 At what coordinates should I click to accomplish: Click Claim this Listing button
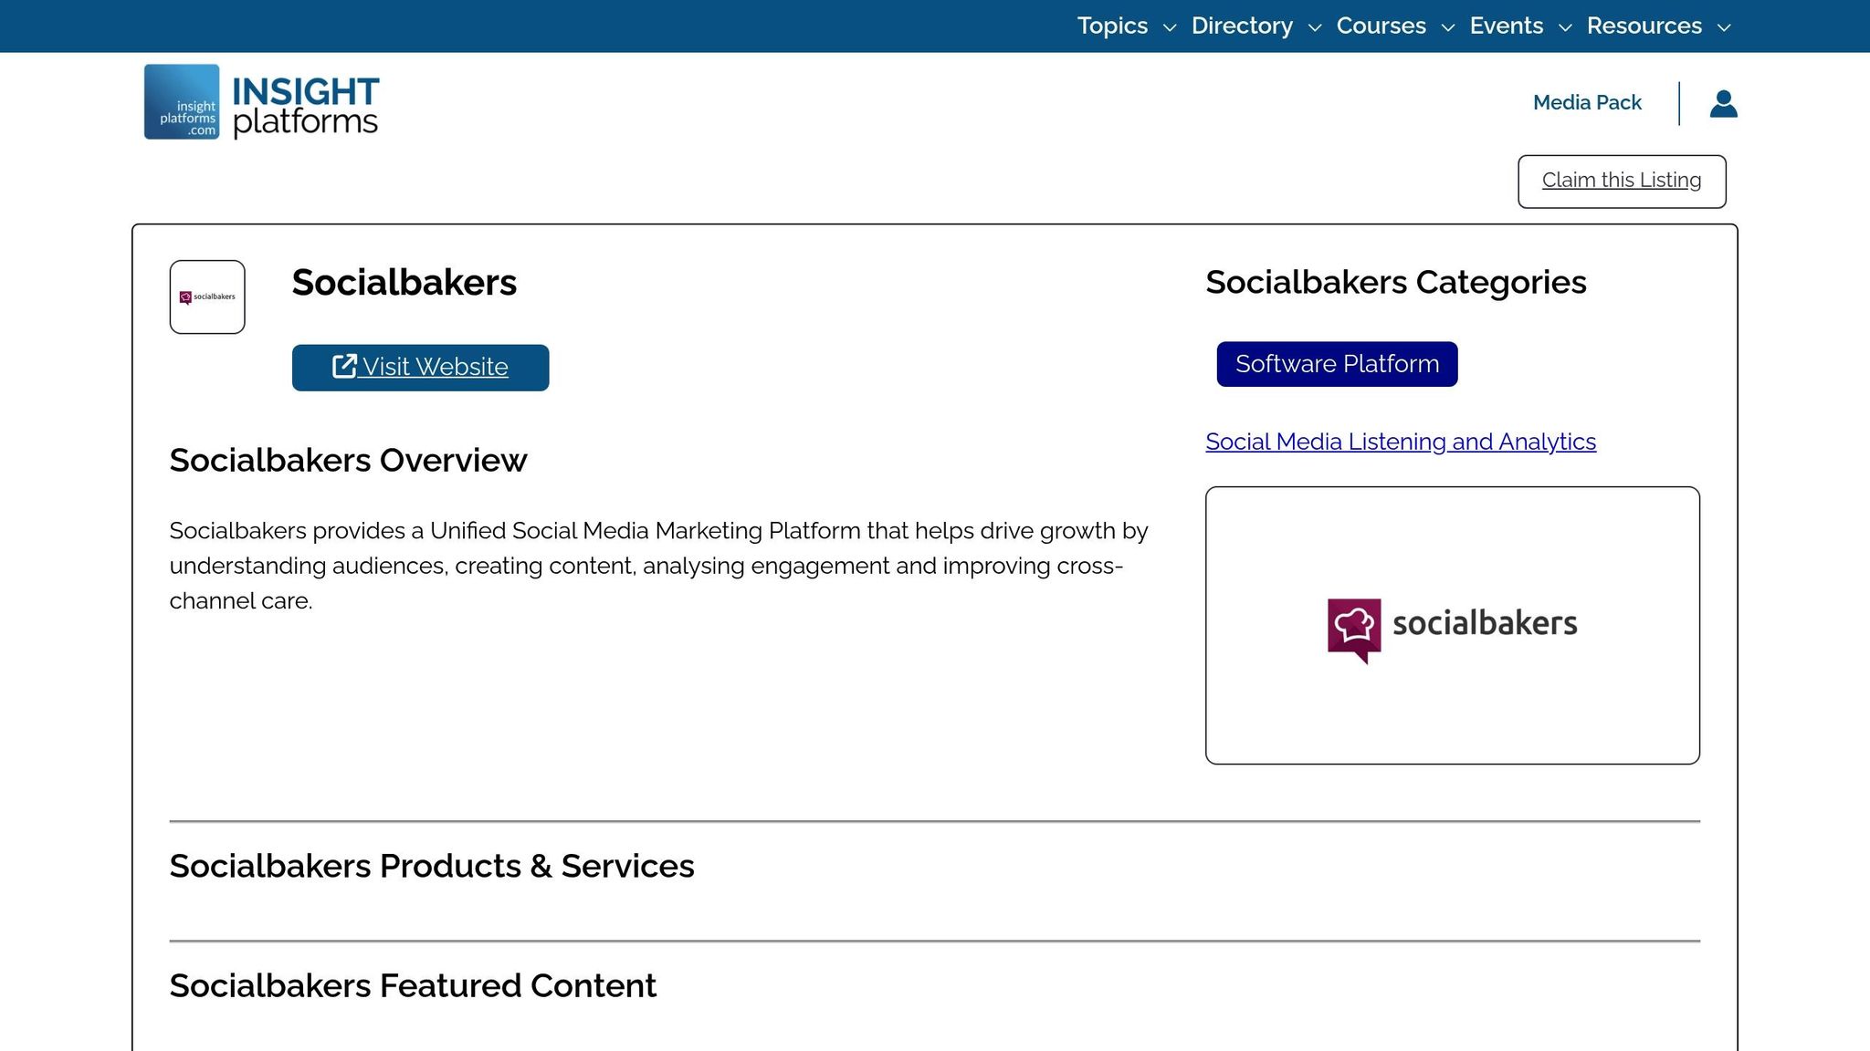tap(1622, 181)
